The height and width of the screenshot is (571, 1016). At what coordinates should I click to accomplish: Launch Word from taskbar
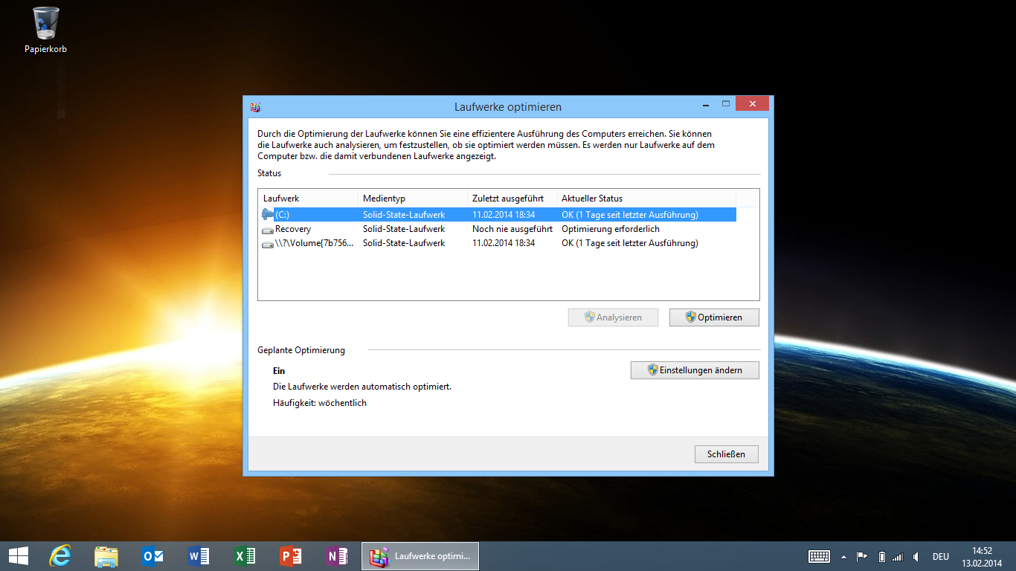(x=199, y=556)
